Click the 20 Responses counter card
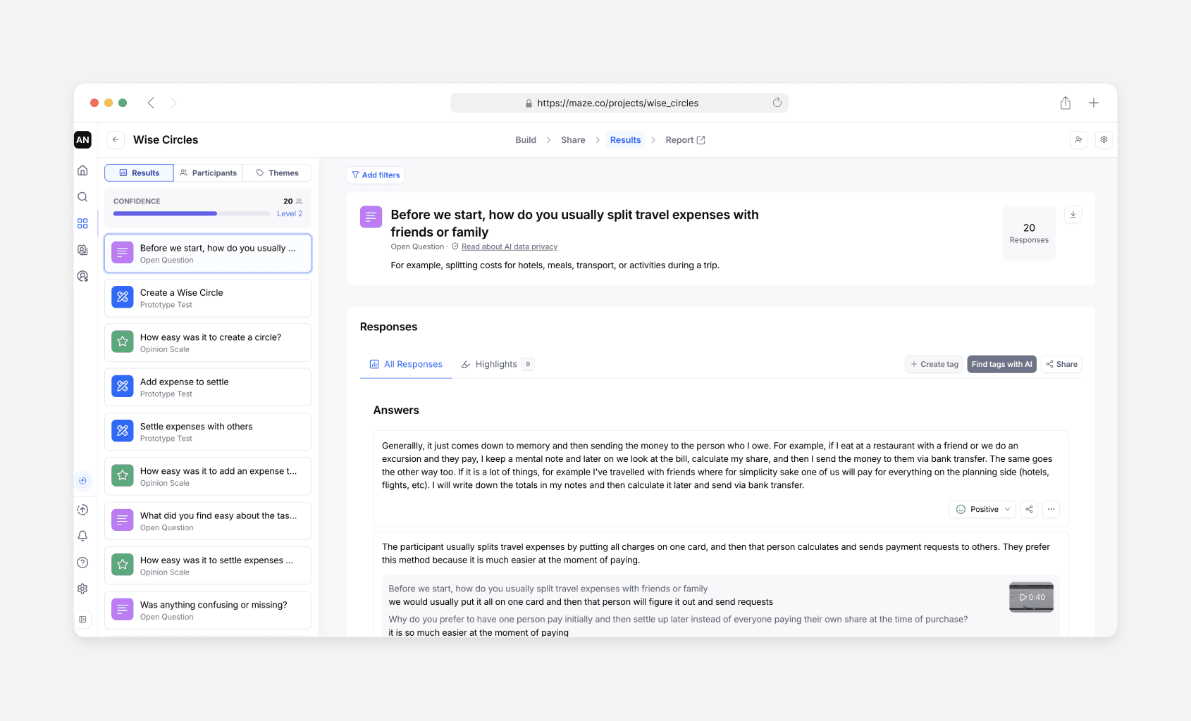The height and width of the screenshot is (721, 1191). (1029, 233)
